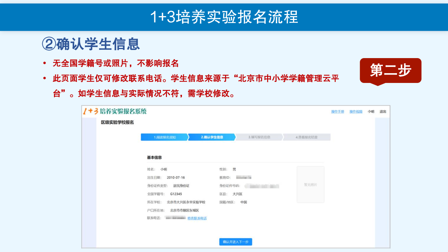This screenshot has height=252, width=448.
Task: Click the 区县 value 大兴区
Action: (237, 194)
